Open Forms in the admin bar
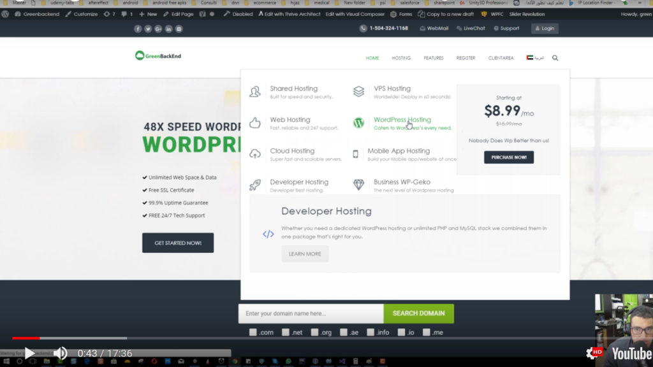The image size is (653, 367). pos(402,14)
